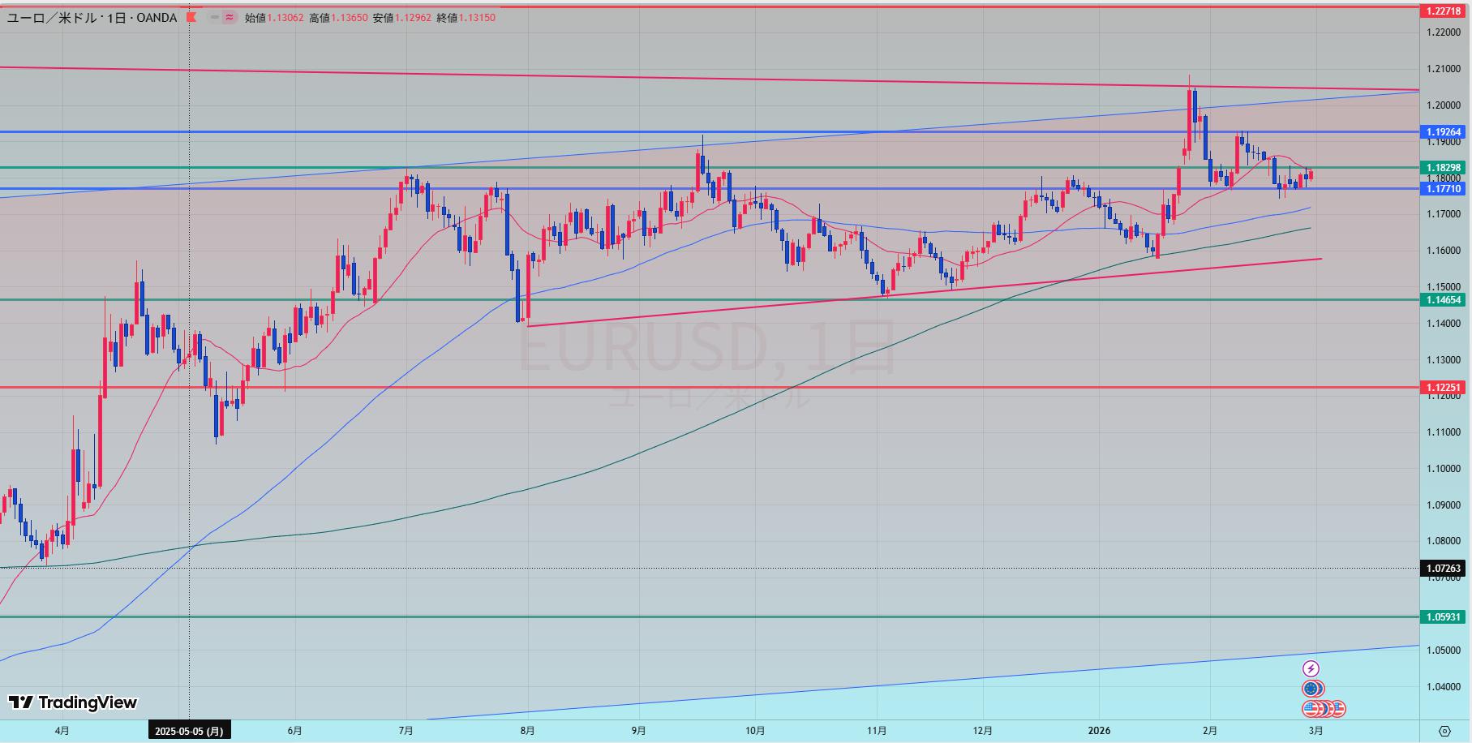
Task: Click the leftmost US flag economic event icon
Action: [x=1310, y=709]
